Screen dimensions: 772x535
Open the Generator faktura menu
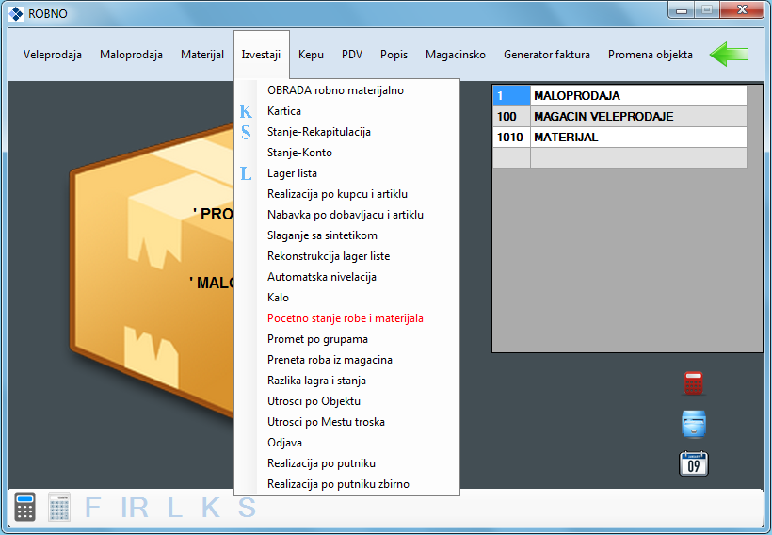pos(546,55)
